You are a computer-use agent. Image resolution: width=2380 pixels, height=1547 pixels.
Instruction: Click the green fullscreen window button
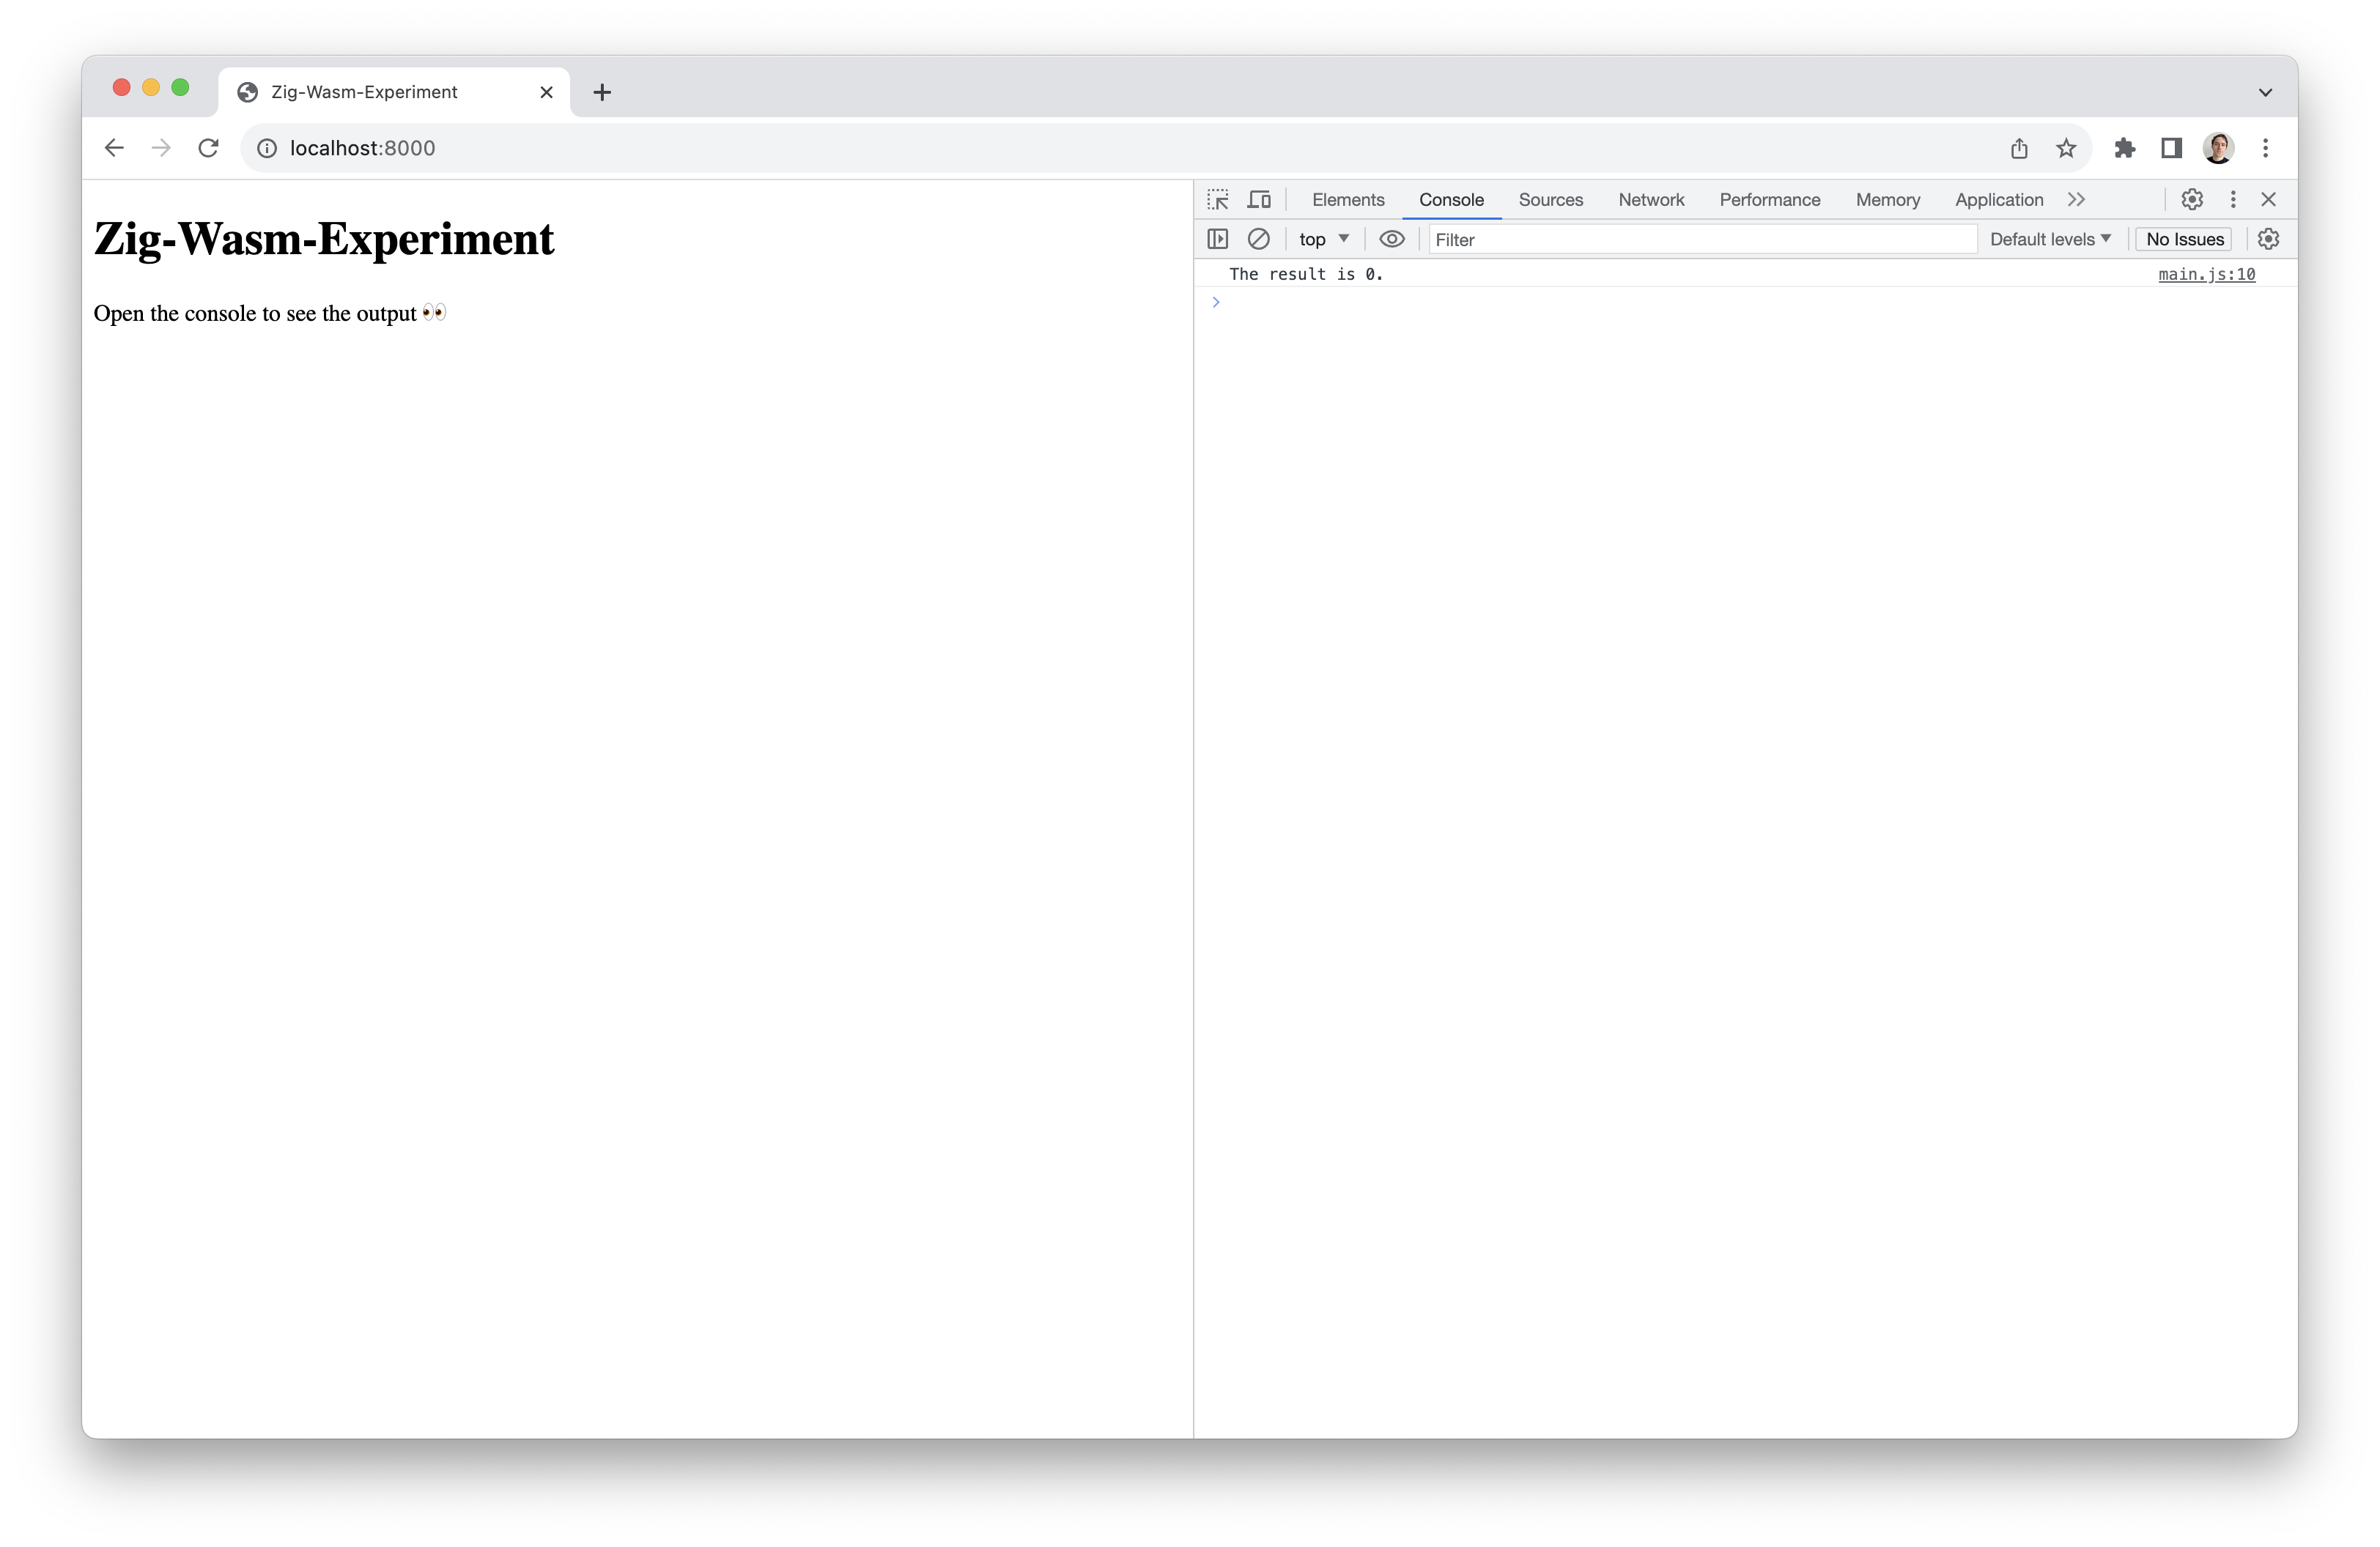coord(180,88)
